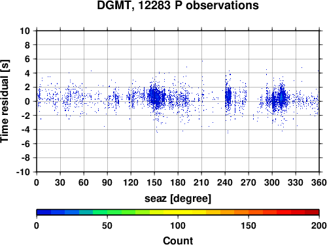Image resolution: width=327 pixels, height=245 pixels.
Task: Click the x-axis tick label 90
Action: click(x=107, y=182)
